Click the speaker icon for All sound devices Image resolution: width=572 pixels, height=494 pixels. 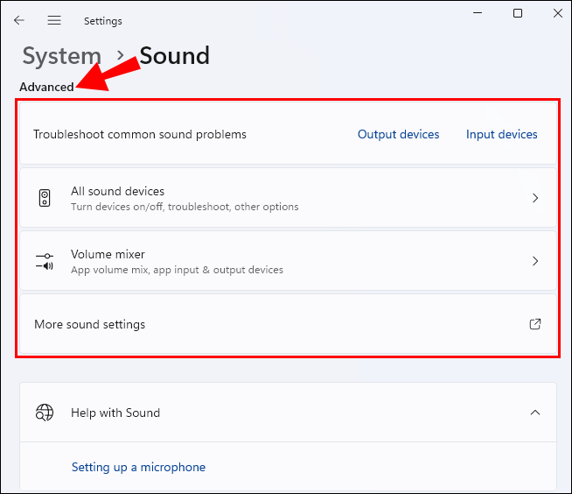click(45, 198)
